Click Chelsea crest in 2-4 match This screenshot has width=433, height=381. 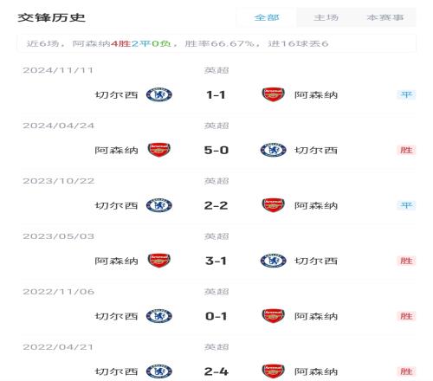coord(159,371)
